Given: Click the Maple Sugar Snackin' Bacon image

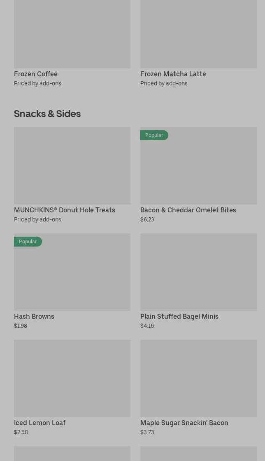Looking at the screenshot, I should tap(198, 379).
